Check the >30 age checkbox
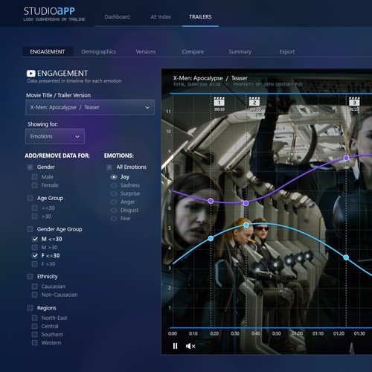372x372 pixels. (x=35, y=217)
